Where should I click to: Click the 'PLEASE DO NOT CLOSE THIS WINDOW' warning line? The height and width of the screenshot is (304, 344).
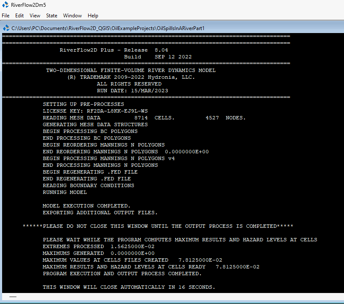[x=158, y=226]
